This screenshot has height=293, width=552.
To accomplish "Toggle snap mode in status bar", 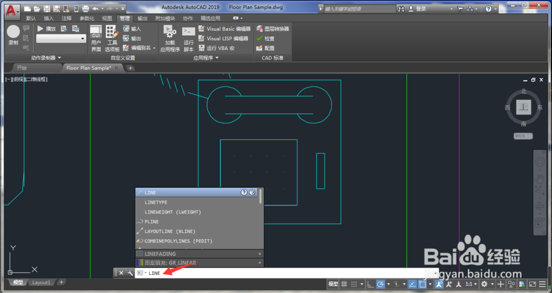I will (x=354, y=284).
